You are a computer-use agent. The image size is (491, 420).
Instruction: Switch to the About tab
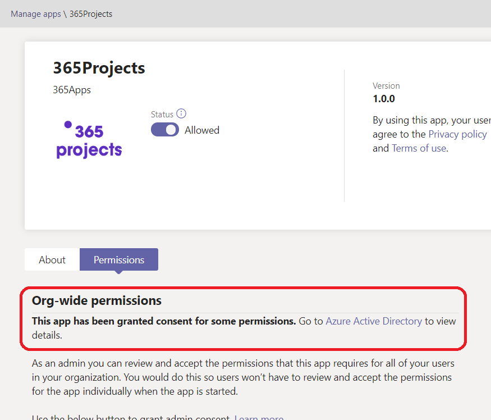pos(52,259)
